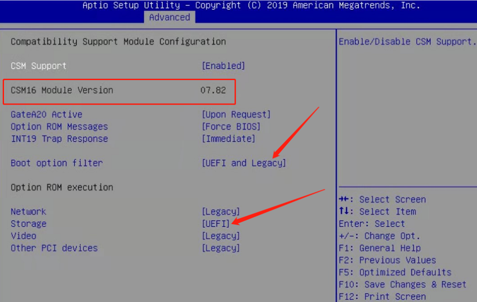The width and height of the screenshot is (477, 302).
Task: Open the Advanced tab
Action: pyautogui.click(x=169, y=17)
